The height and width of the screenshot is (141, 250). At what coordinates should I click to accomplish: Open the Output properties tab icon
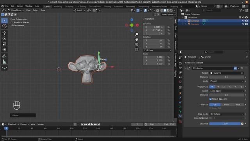click(x=180, y=68)
